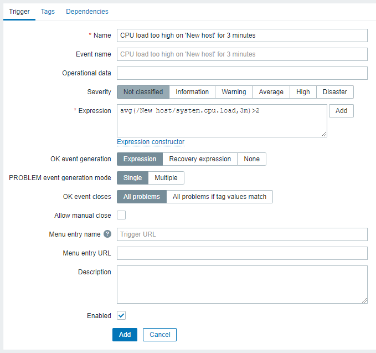Open the Expression constructor link

pyautogui.click(x=151, y=142)
